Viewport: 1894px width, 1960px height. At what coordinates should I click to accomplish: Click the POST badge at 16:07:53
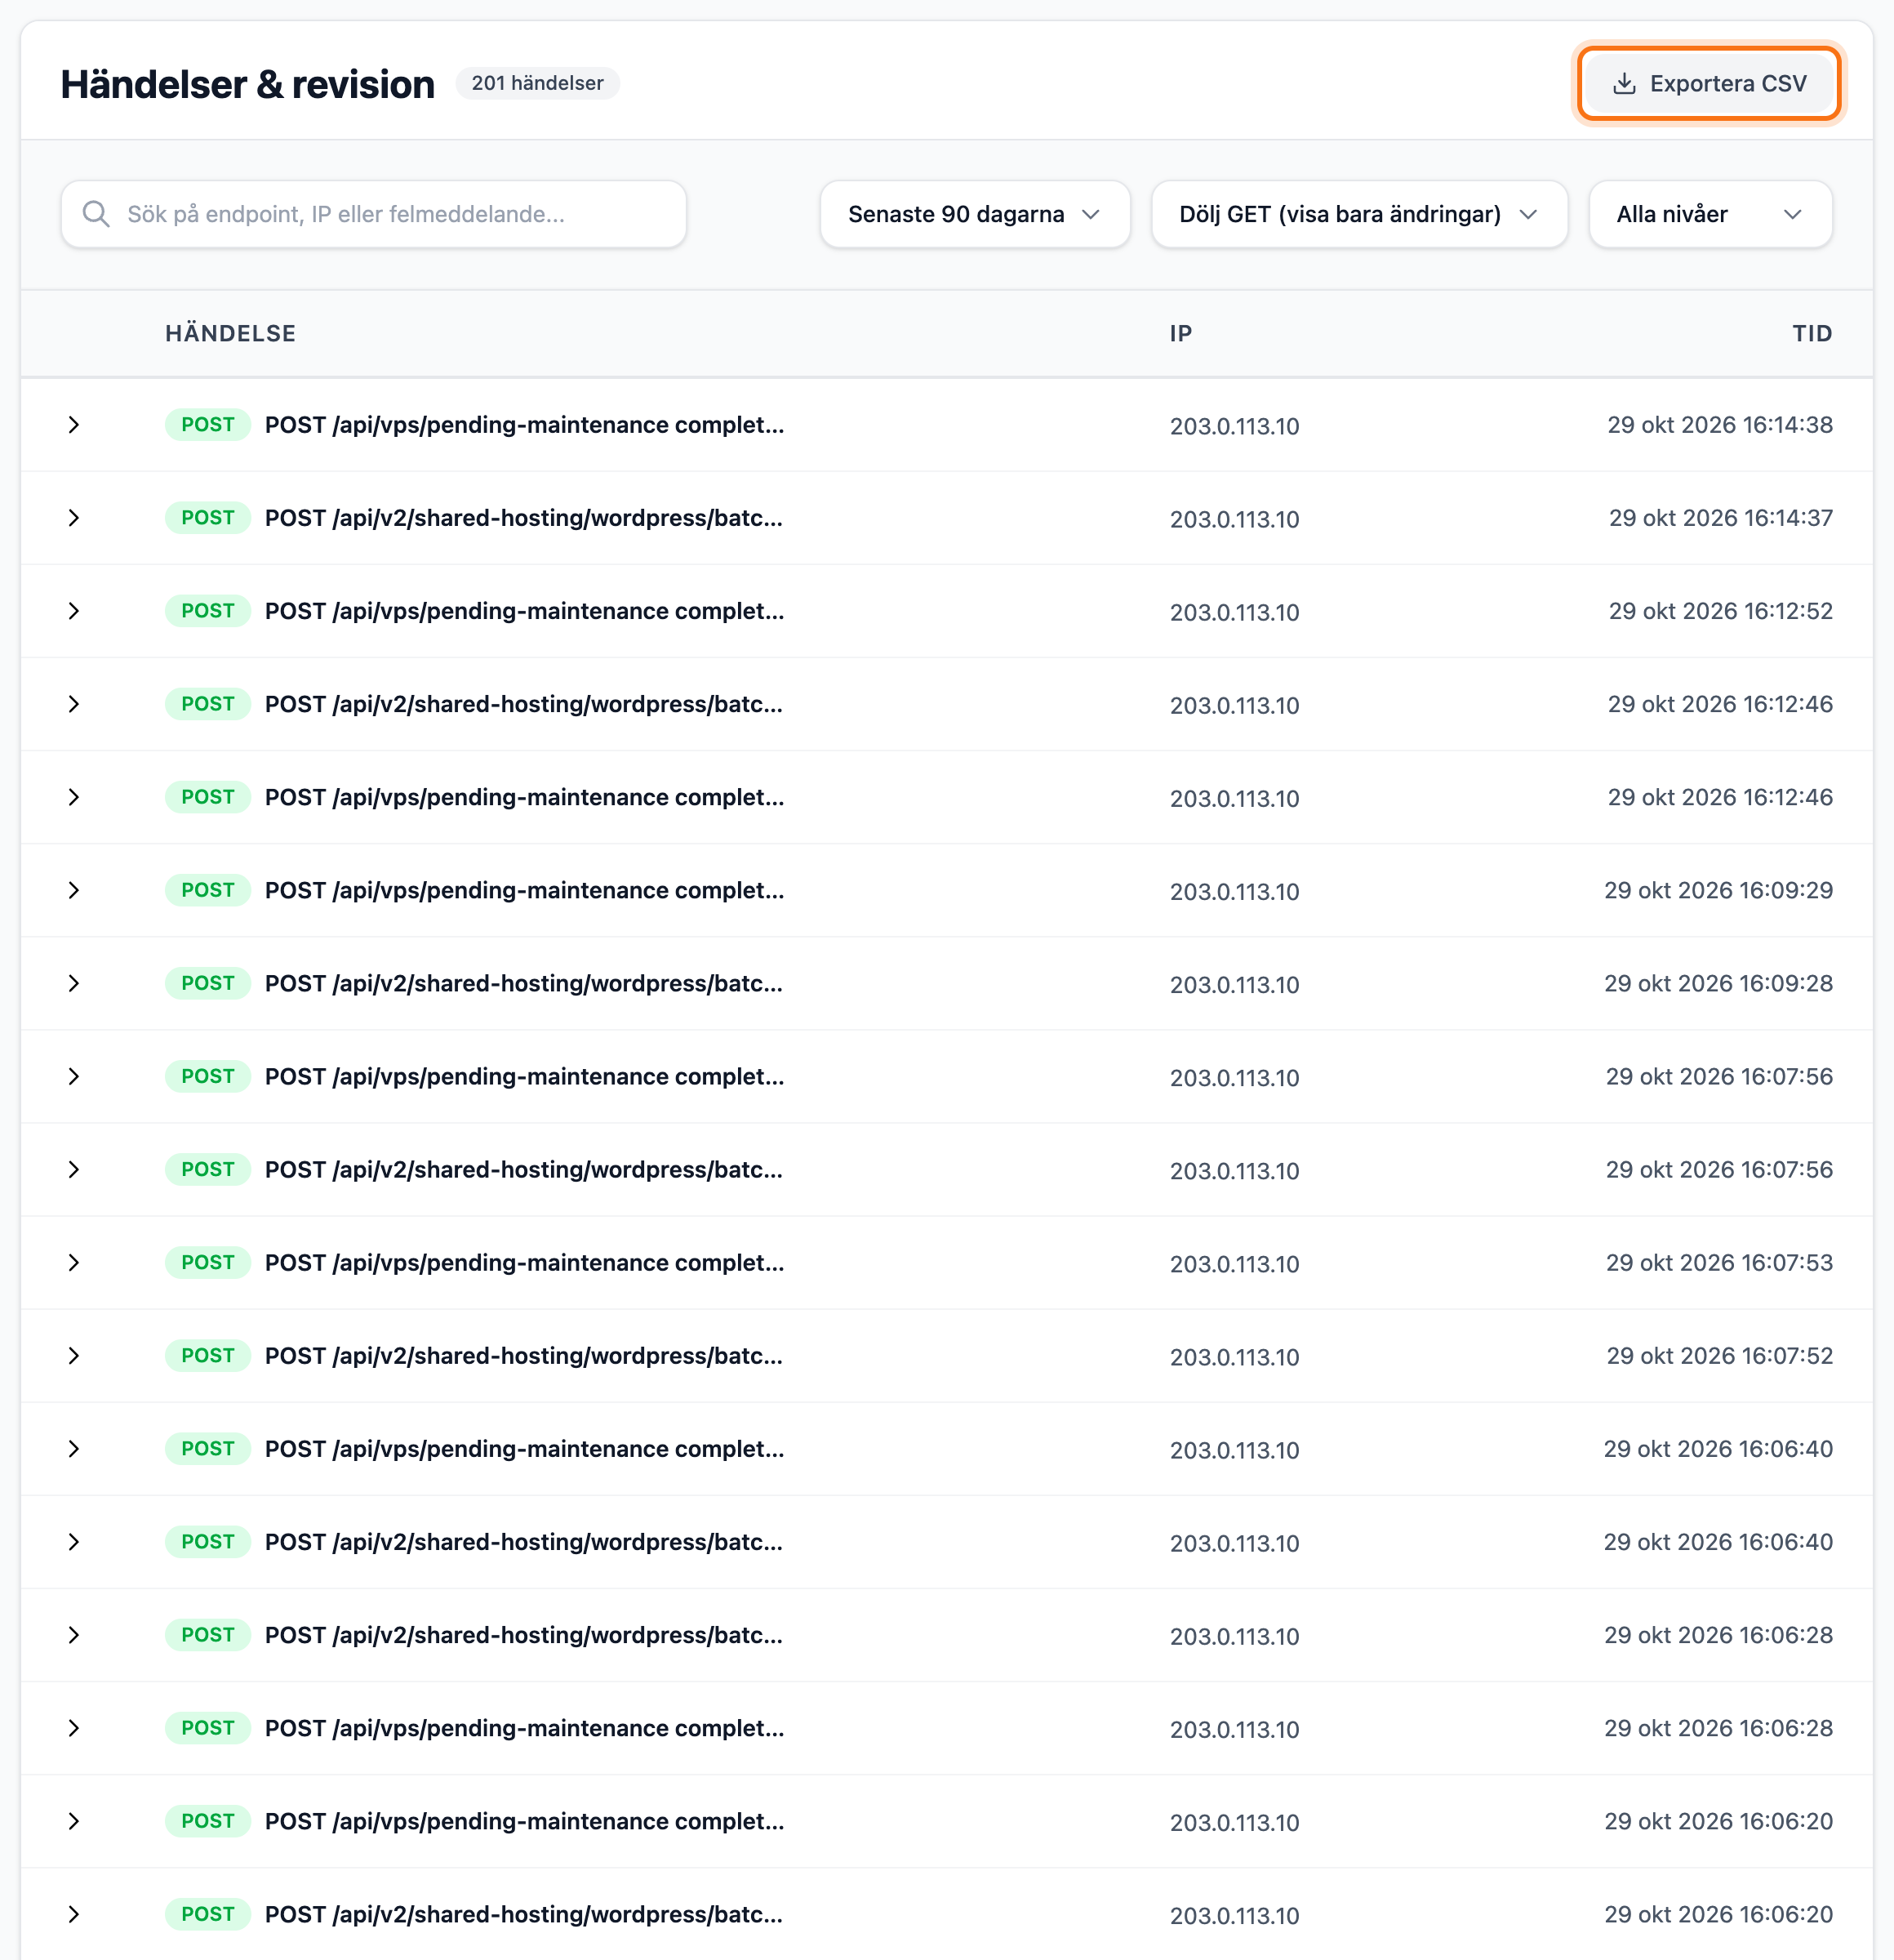tap(208, 1263)
